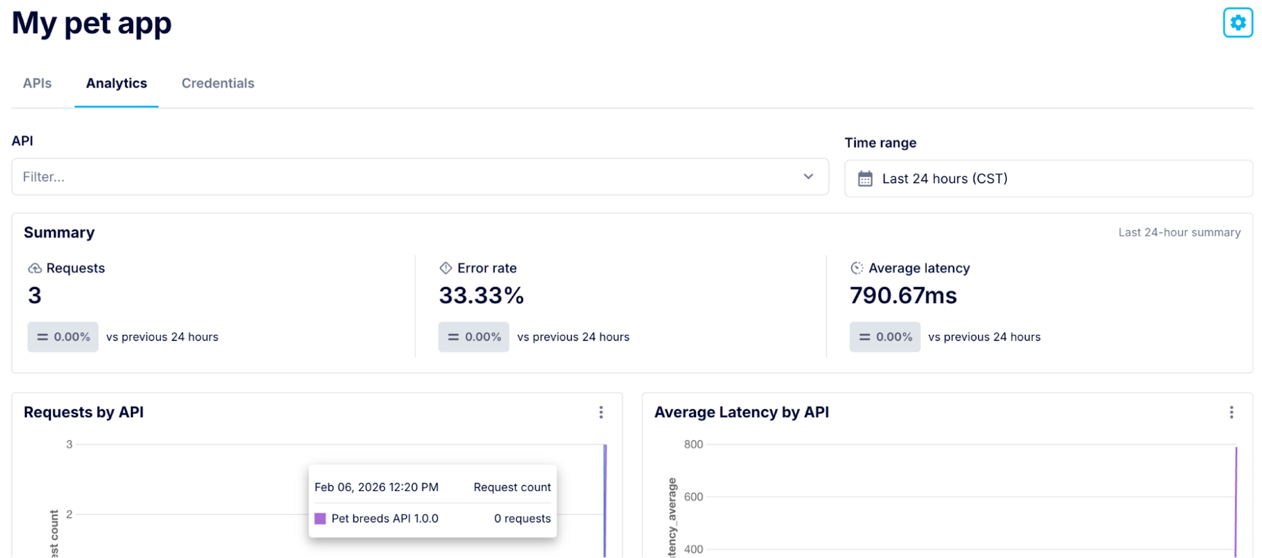Open the settings gear in the top right
The image size is (1262, 558).
coord(1237,23)
